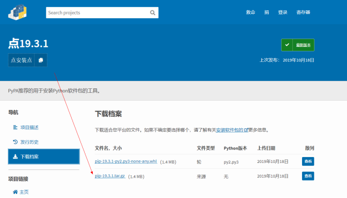
Task: Open the 登录 login link
Action: pos(283,12)
